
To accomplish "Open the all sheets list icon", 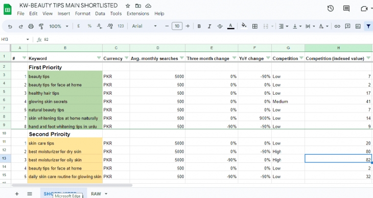I will [x=30, y=194].
